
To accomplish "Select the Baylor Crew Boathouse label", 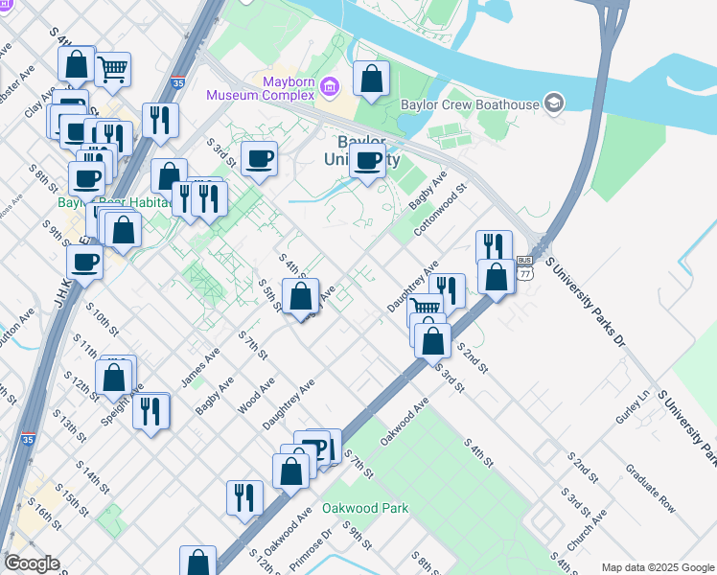I will click(x=470, y=104).
